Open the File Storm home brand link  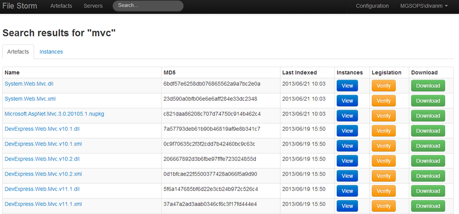coord(20,6)
